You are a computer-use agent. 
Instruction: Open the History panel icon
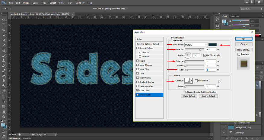(217, 19)
